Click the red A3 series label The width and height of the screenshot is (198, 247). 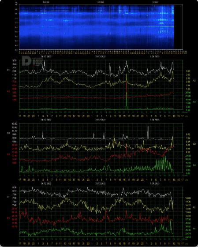coord(8,91)
